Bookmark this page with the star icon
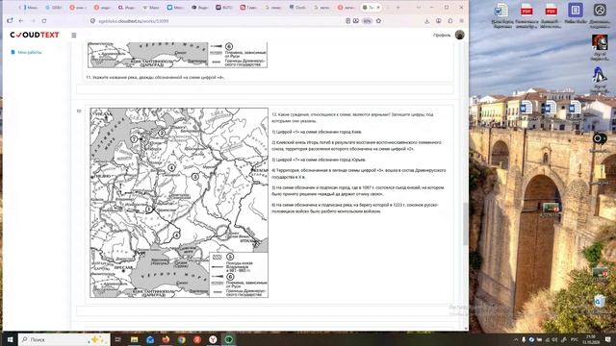This screenshot has height=346, width=616. pyautogui.click(x=378, y=21)
